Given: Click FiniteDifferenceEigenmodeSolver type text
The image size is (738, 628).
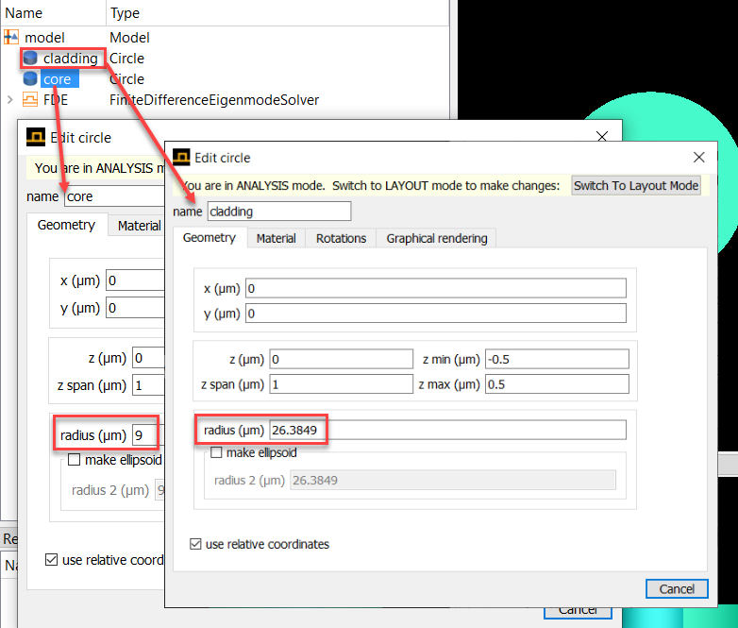Looking at the screenshot, I should [x=214, y=100].
